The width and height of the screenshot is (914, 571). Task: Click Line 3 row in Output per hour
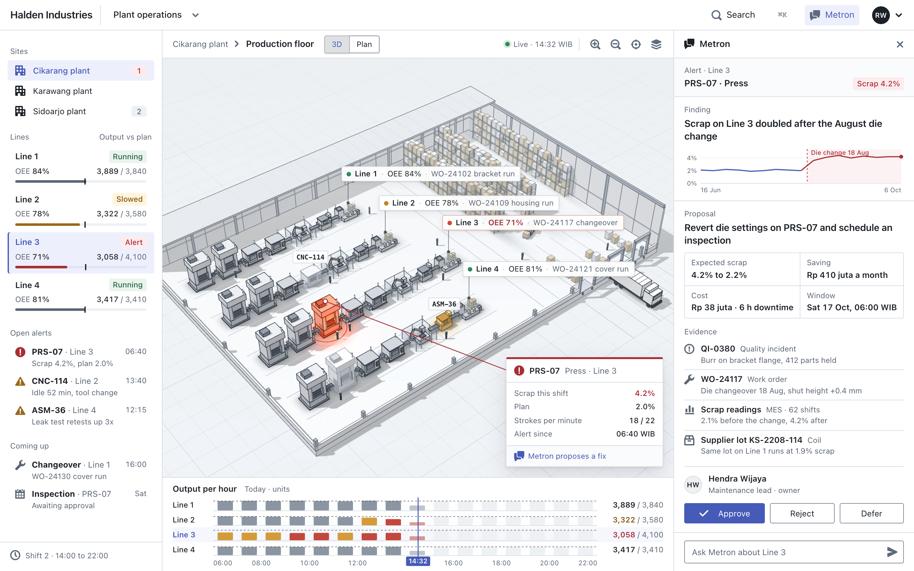(418, 535)
